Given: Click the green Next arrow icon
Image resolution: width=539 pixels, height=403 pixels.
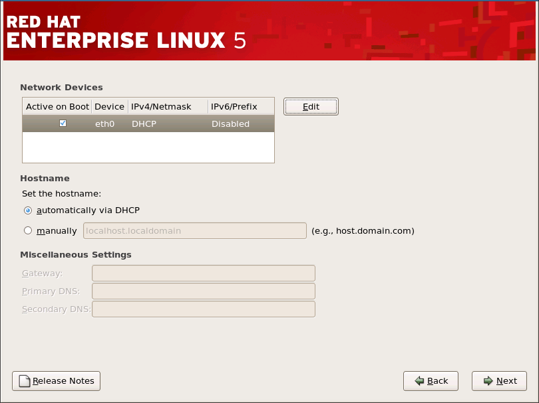Looking at the screenshot, I should [488, 380].
